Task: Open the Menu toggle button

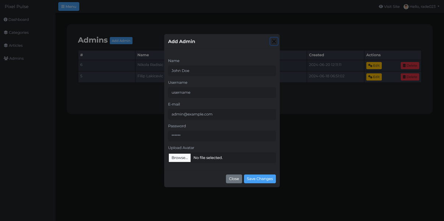Action: point(69,7)
